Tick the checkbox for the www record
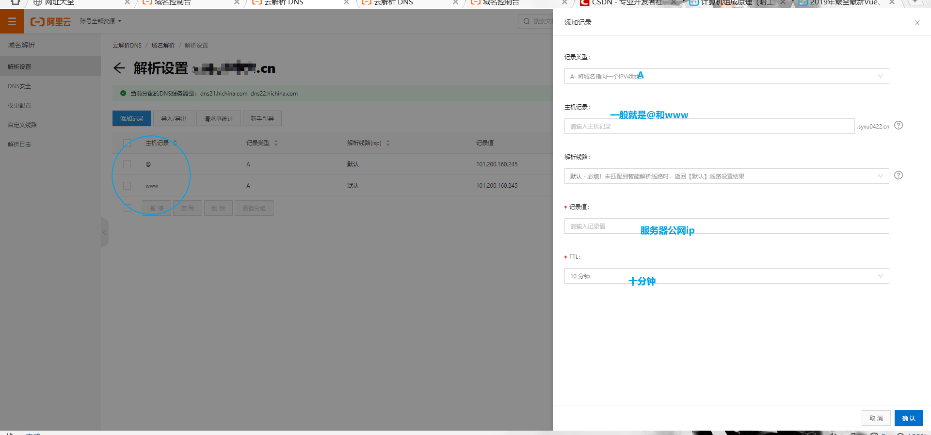Screen dimensions: 931x435 (x=127, y=186)
